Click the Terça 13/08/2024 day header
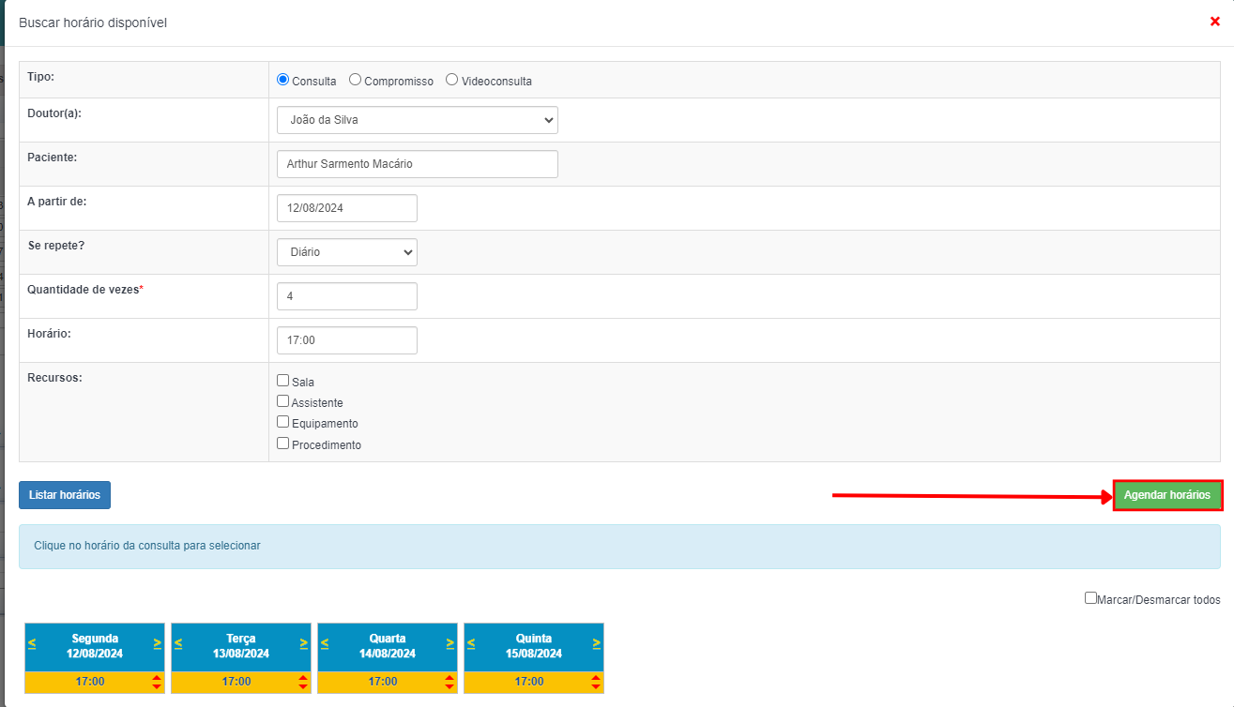The width and height of the screenshot is (1234, 707). point(241,646)
